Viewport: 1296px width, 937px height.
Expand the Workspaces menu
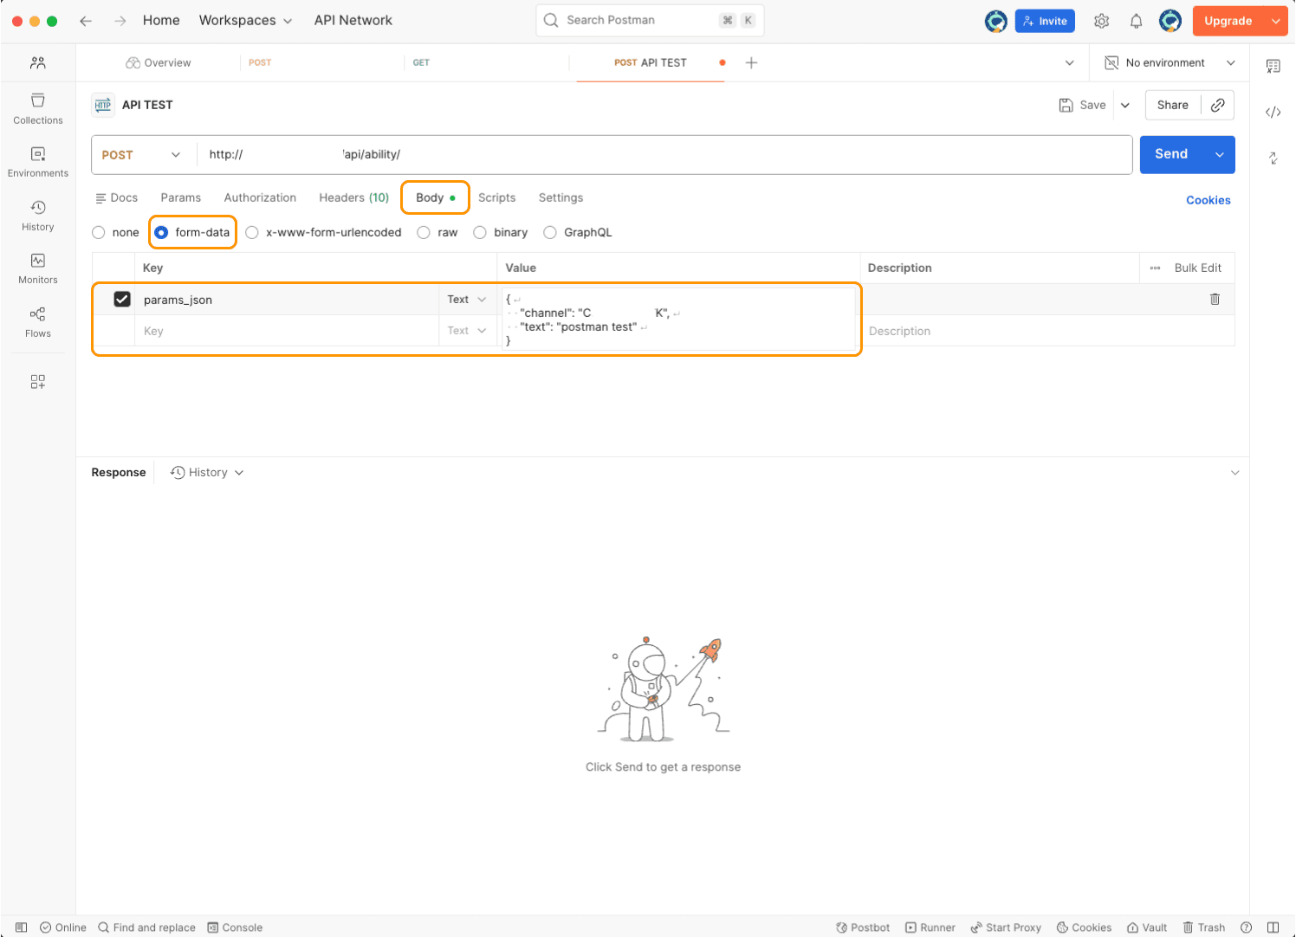(x=245, y=21)
